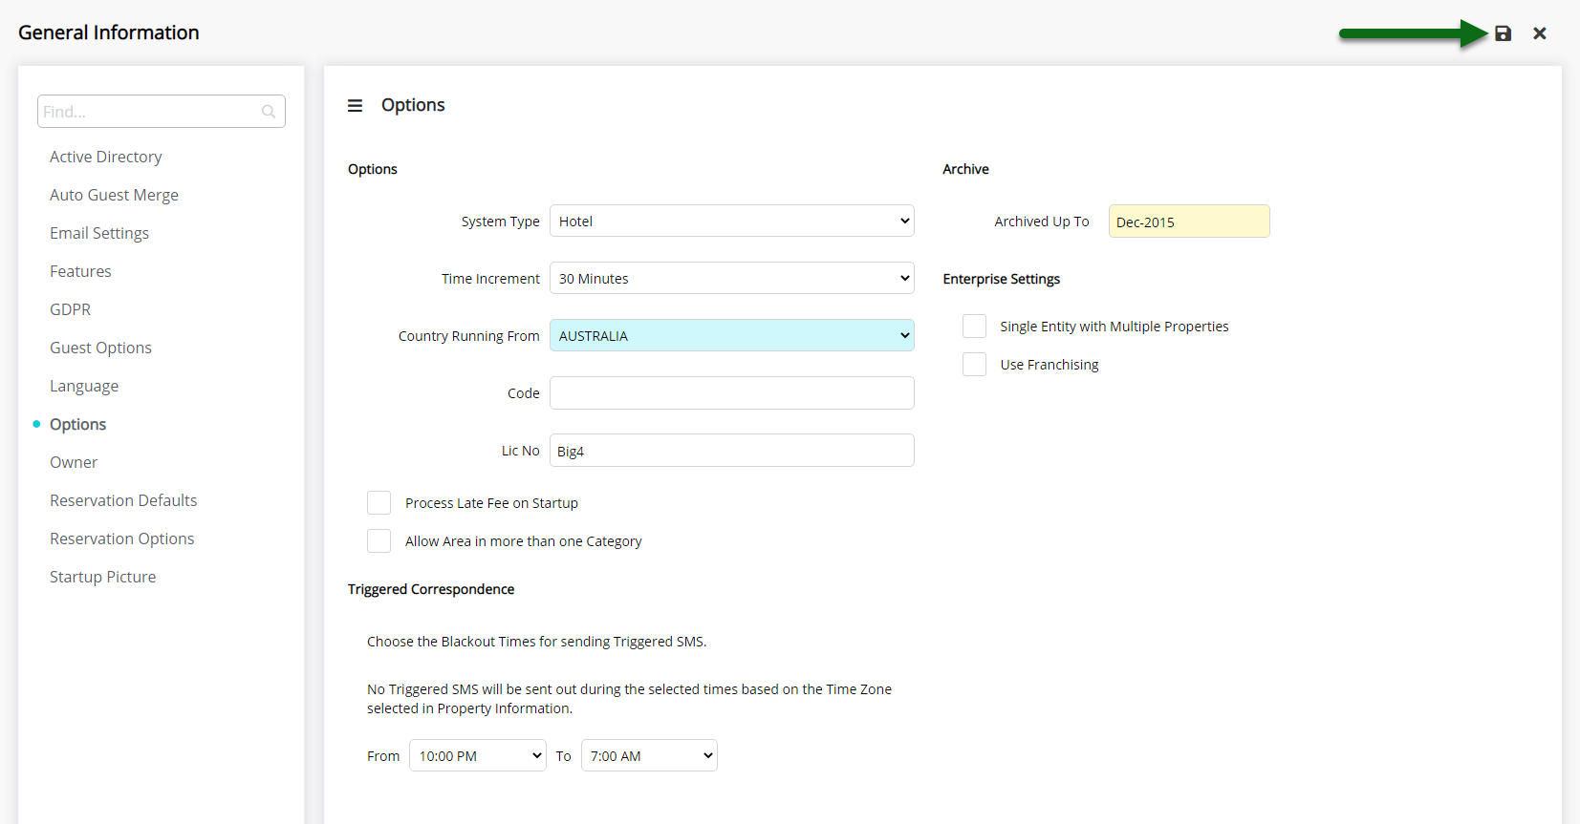The image size is (1580, 824).
Task: Go to Reservation Defaults
Action: pyautogui.click(x=123, y=500)
